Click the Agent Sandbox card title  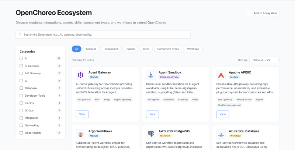tap(170, 72)
